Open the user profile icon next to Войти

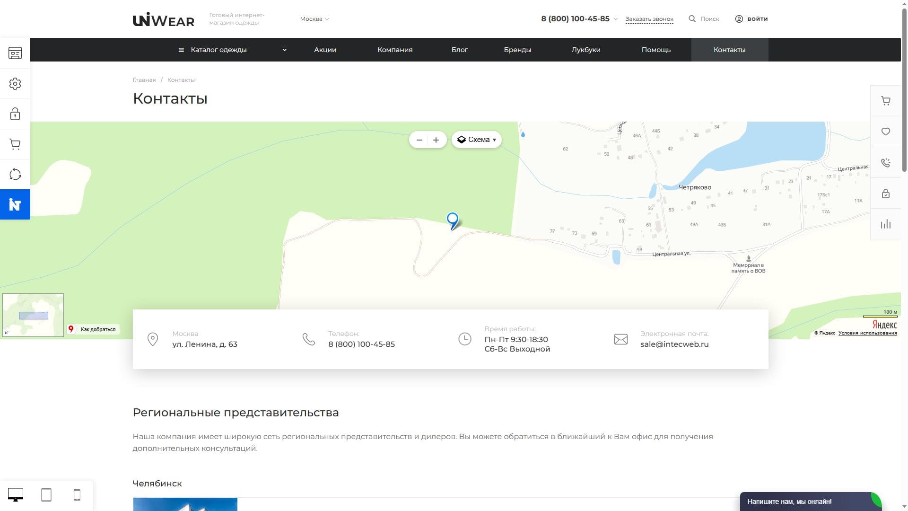click(x=739, y=19)
